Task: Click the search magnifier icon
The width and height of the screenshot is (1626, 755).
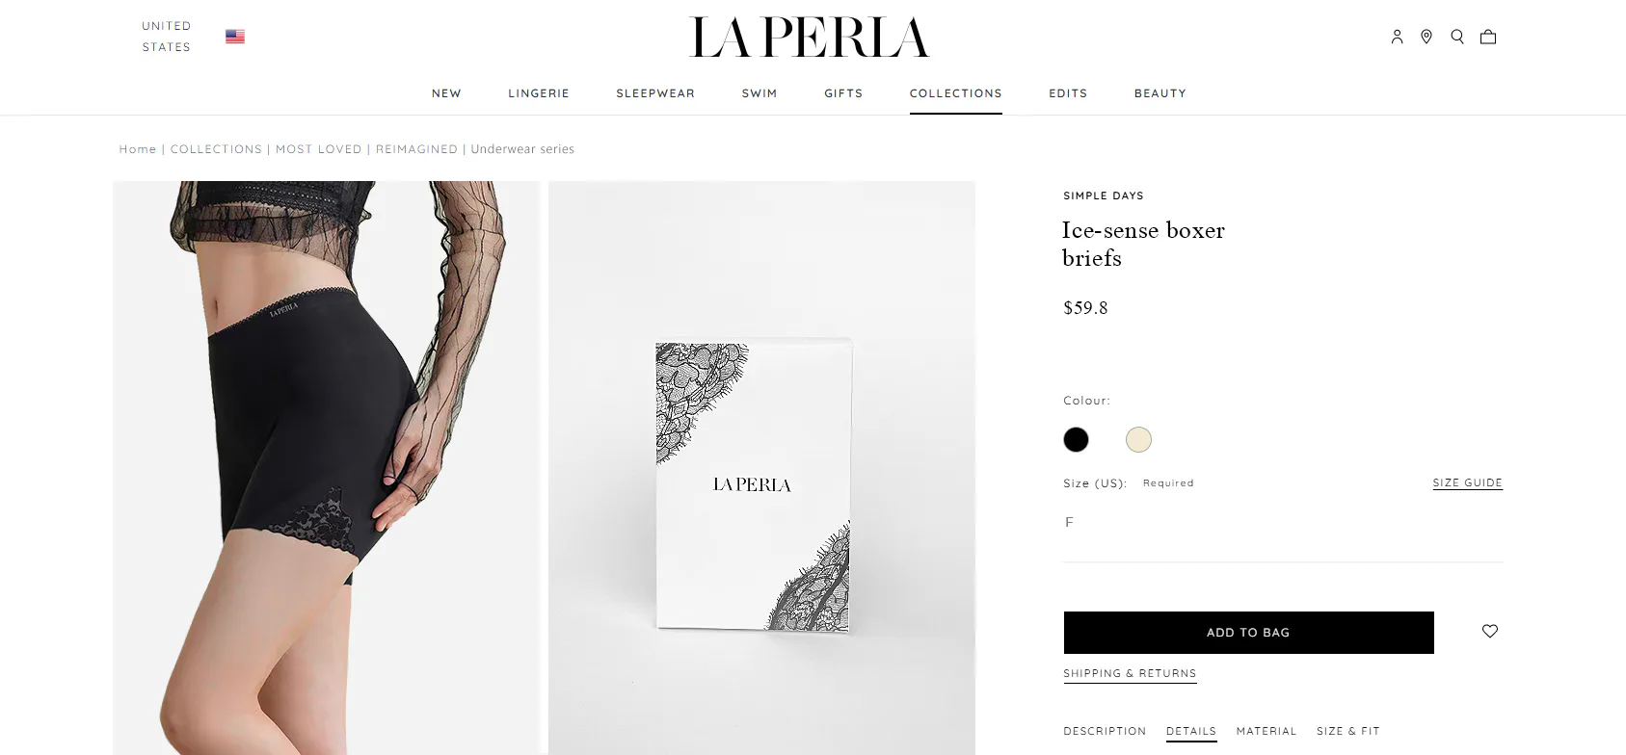Action: [1457, 37]
